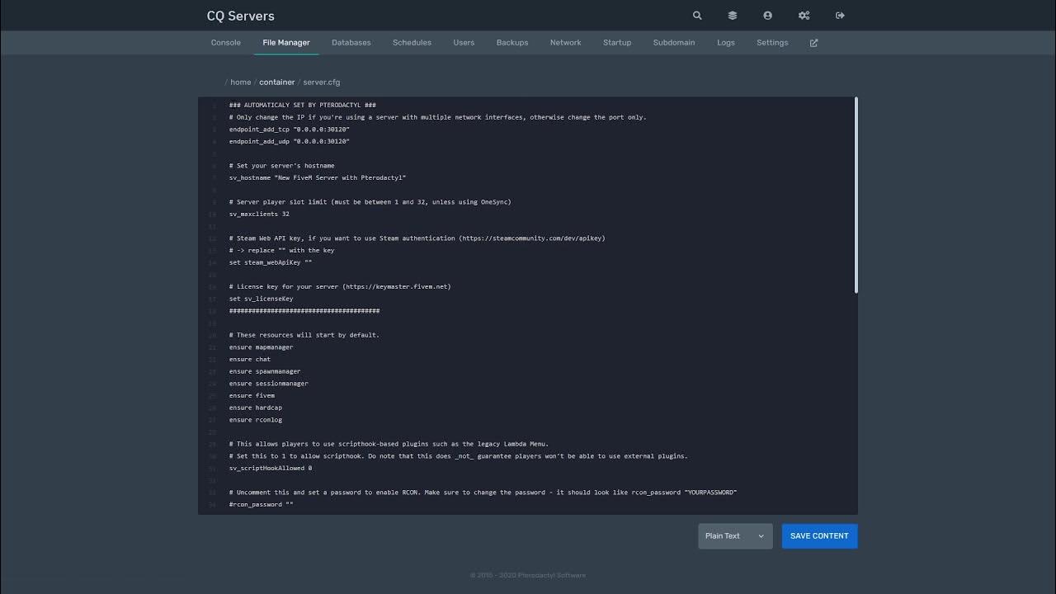The width and height of the screenshot is (1056, 594).
Task: Click the ensure mapmanager line
Action: tap(262, 347)
